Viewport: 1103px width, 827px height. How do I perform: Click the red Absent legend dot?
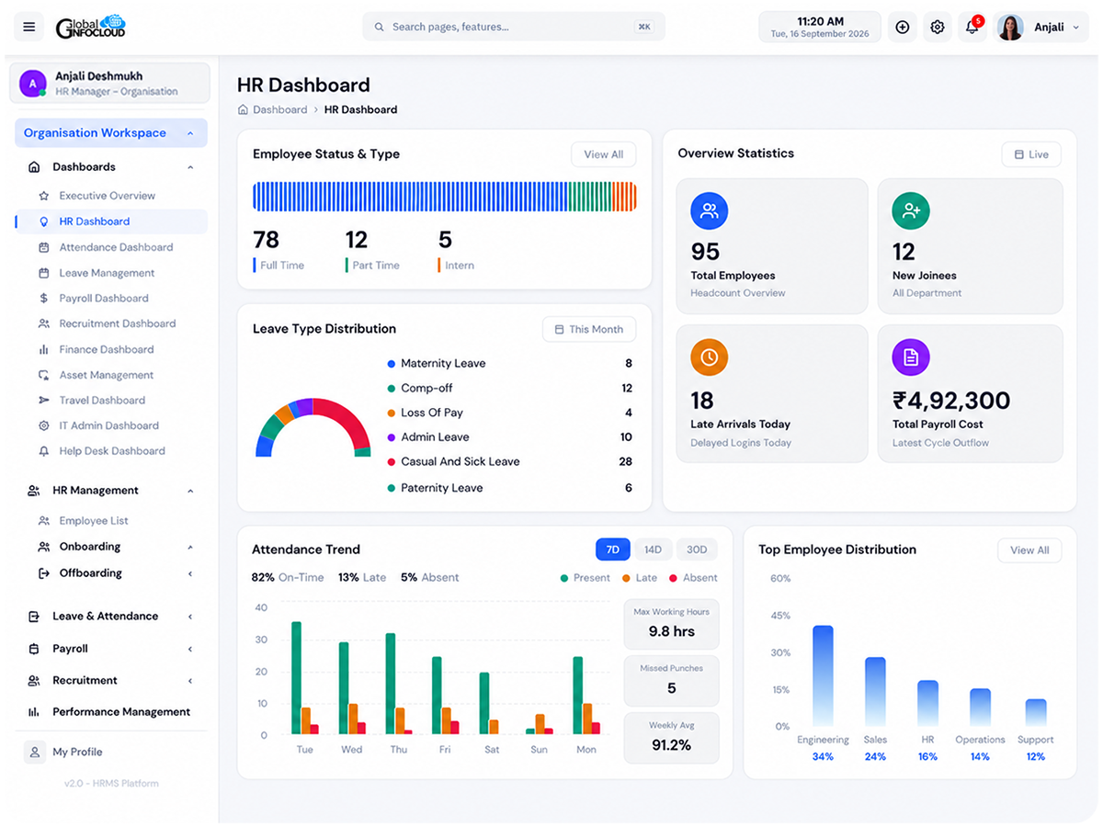673,578
